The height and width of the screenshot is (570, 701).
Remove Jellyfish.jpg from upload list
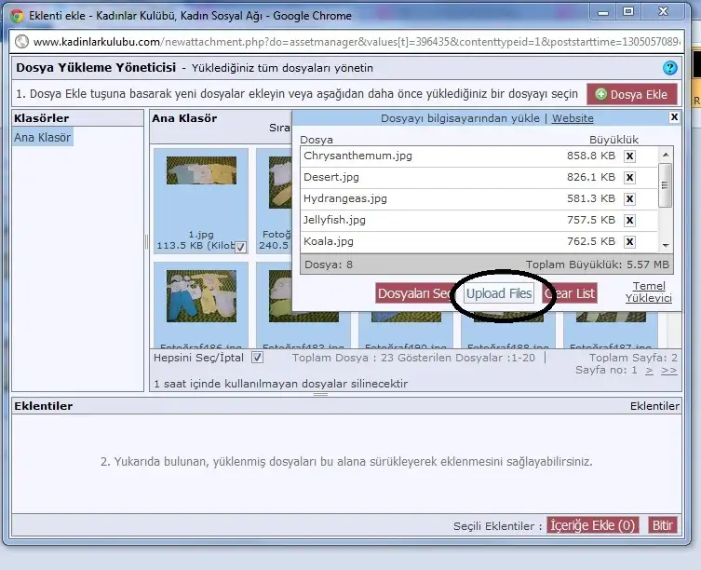click(629, 220)
